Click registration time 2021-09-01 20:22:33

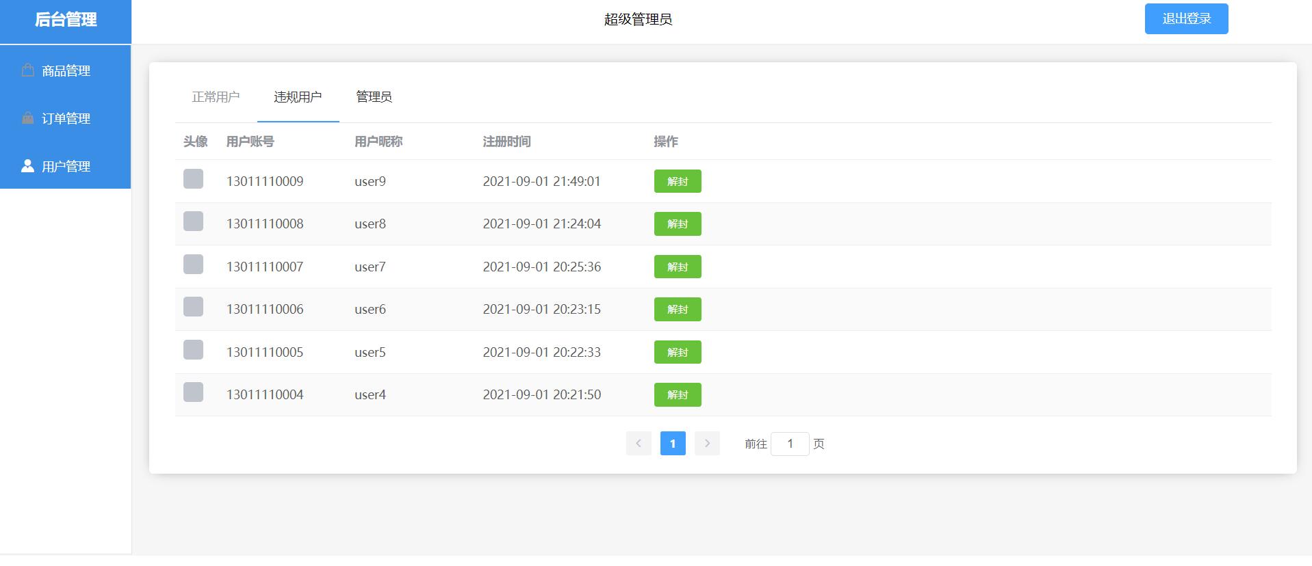click(541, 352)
